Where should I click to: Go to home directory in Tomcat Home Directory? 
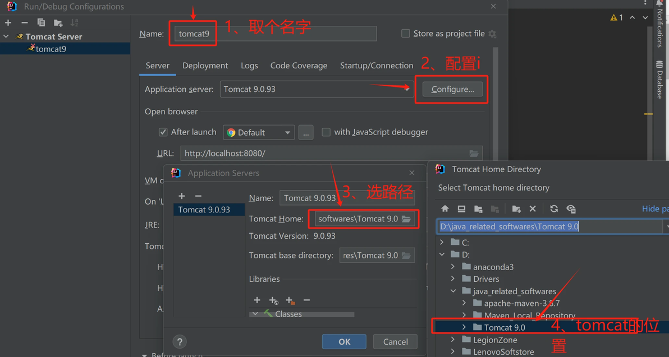click(x=445, y=208)
